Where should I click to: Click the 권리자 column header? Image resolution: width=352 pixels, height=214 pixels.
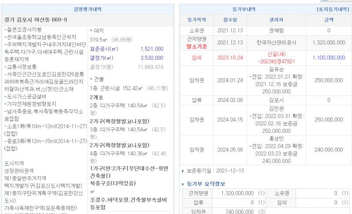(x=276, y=20)
